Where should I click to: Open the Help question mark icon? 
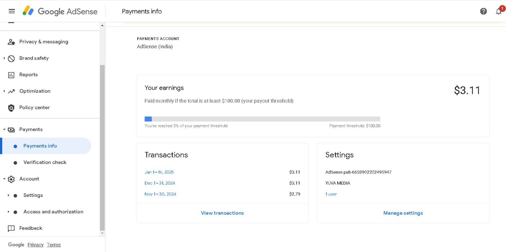pyautogui.click(x=483, y=11)
